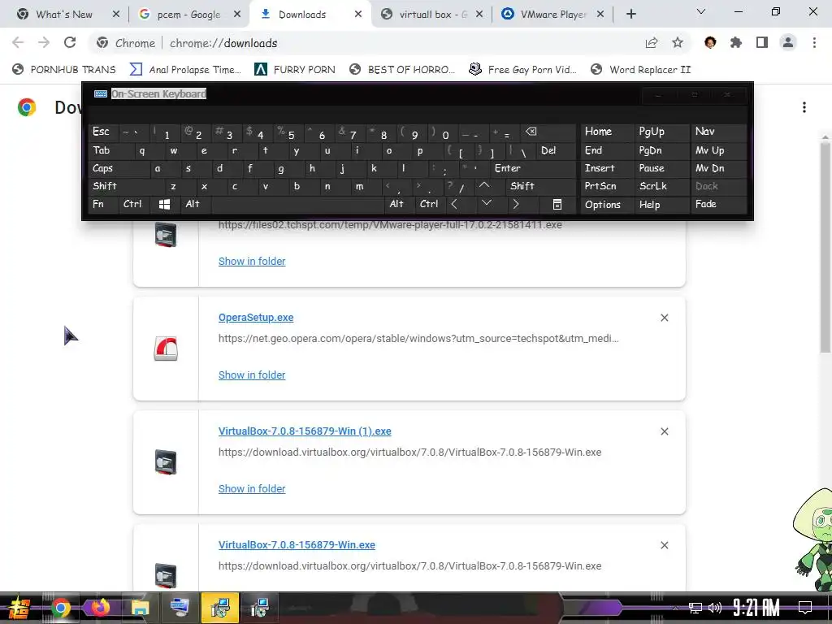Reload the Downloads page

point(70,42)
